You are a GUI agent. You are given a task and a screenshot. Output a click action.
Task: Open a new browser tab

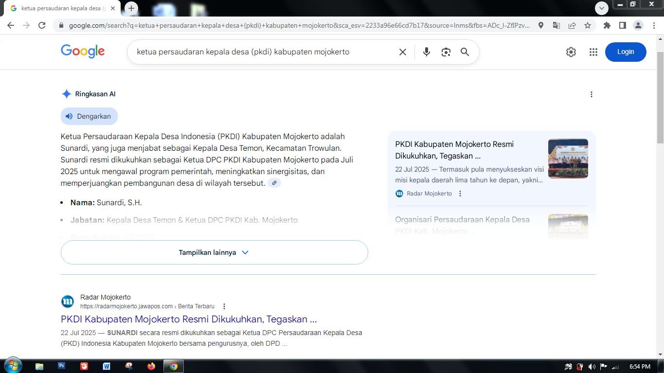tap(131, 8)
